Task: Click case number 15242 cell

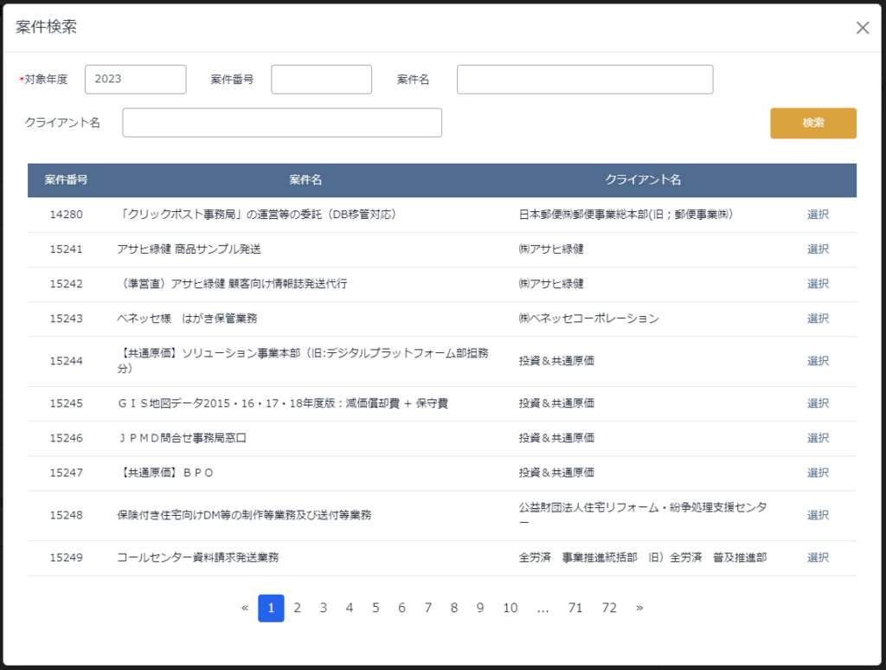Action: [x=66, y=284]
